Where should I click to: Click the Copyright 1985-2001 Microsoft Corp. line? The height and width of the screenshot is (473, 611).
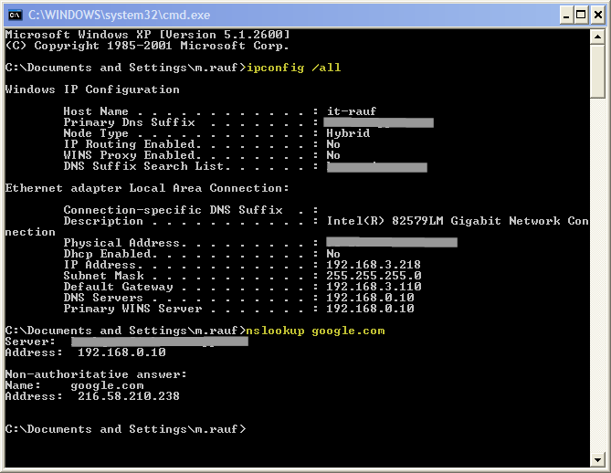tap(147, 46)
